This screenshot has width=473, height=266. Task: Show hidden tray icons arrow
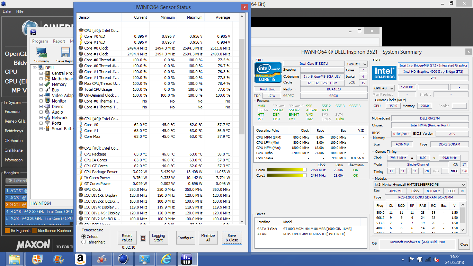pos(403,259)
